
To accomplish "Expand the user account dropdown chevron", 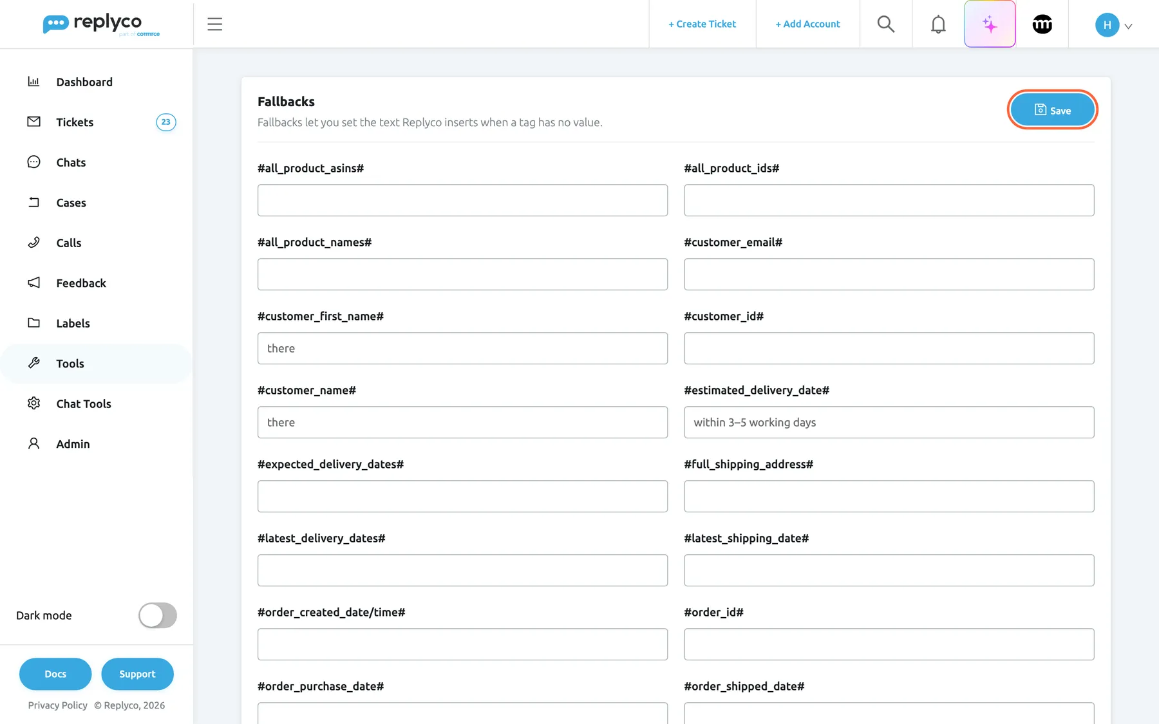I will (1128, 26).
